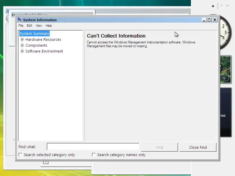The image size is (235, 176).
Task: Click the slideshow picture gadget
Action: [x=226, y=70]
